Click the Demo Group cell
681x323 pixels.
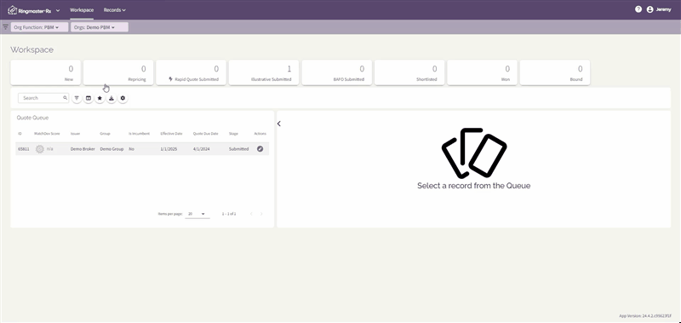click(x=112, y=148)
